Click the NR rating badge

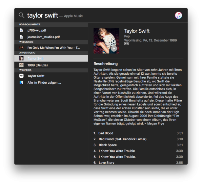click(126, 44)
